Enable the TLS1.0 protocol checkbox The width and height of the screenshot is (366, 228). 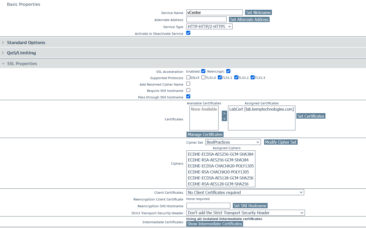pos(203,78)
